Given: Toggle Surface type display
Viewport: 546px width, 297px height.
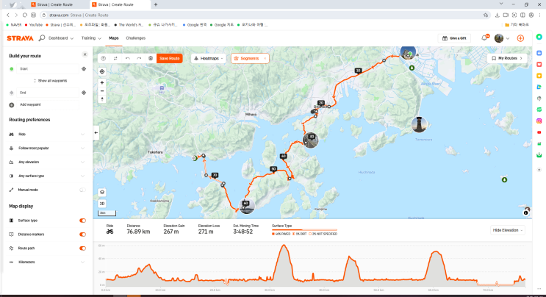Looking at the screenshot, I should click(x=82, y=221).
